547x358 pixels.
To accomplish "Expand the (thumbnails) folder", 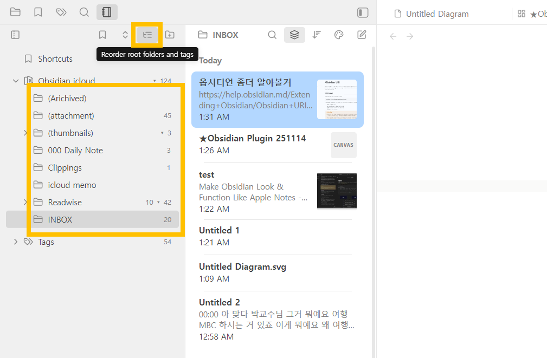I will point(25,133).
